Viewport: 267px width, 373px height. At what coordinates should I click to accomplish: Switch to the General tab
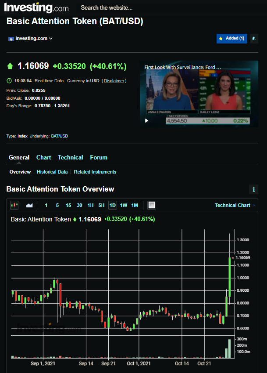click(x=19, y=157)
